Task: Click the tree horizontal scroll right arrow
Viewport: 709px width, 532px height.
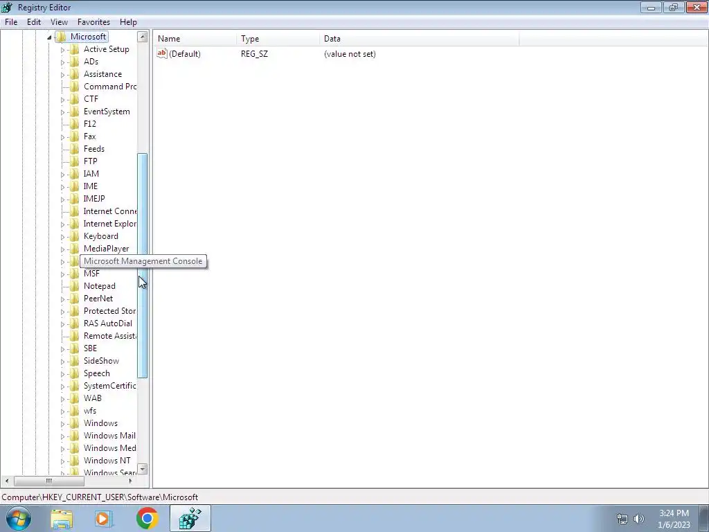Action: [x=130, y=481]
